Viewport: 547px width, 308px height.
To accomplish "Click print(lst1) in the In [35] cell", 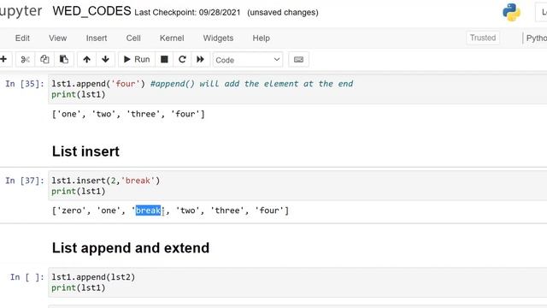I will click(x=79, y=95).
